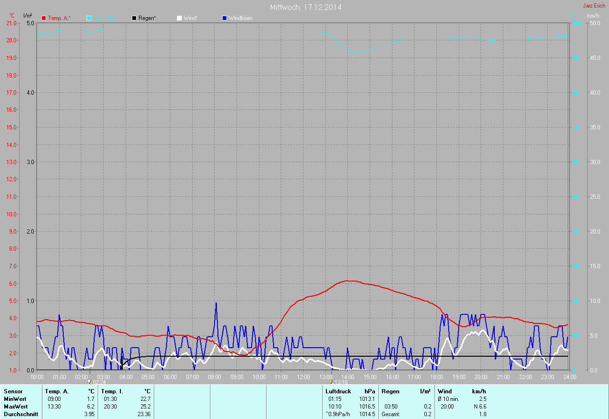
Task: Click the °C unit label above temperature axis
Action: click(12, 16)
